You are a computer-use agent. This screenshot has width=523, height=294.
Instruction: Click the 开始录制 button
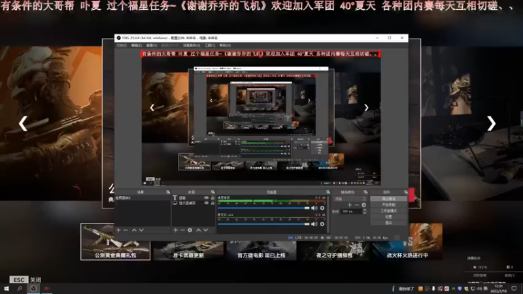[x=388, y=204]
